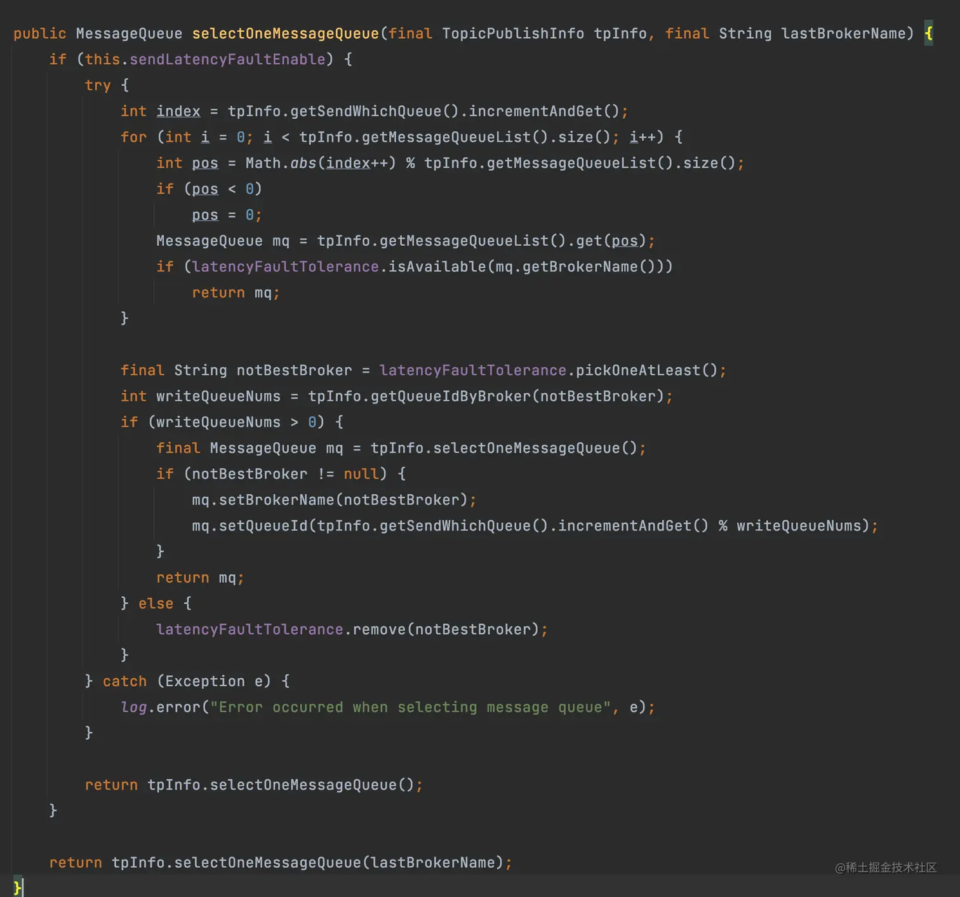Click final return with selectOneMessageQueue(lastBrokerName)
The image size is (960, 897).
pos(281,863)
